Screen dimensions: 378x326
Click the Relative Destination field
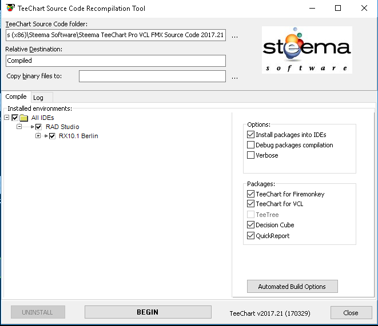116,61
